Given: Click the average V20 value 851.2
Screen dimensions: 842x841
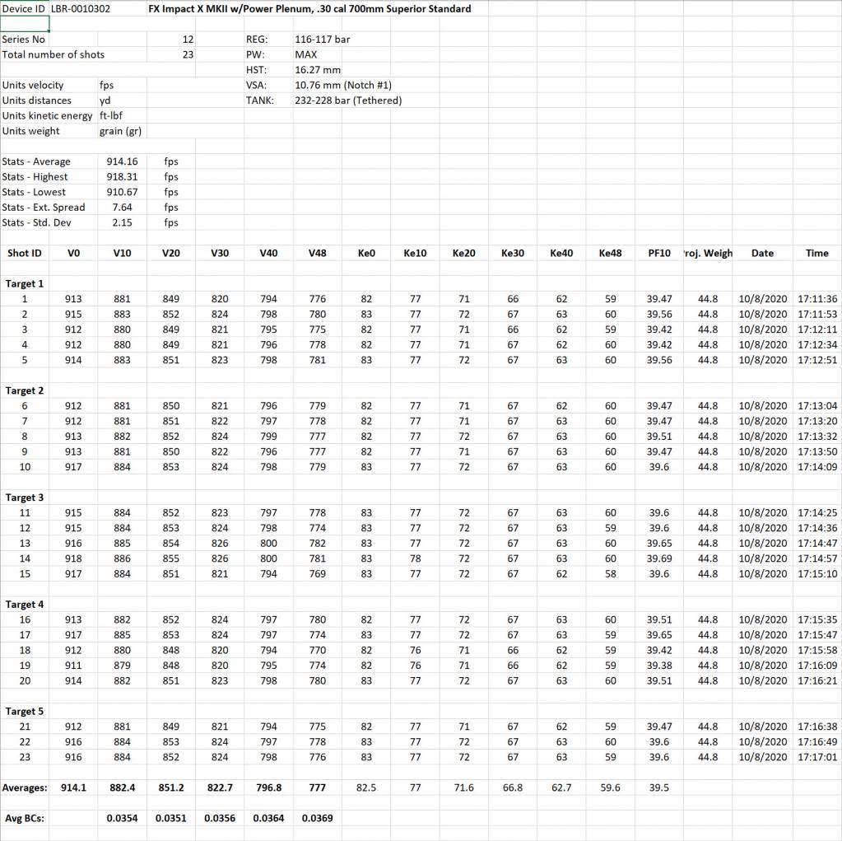Looking at the screenshot, I should [x=171, y=787].
